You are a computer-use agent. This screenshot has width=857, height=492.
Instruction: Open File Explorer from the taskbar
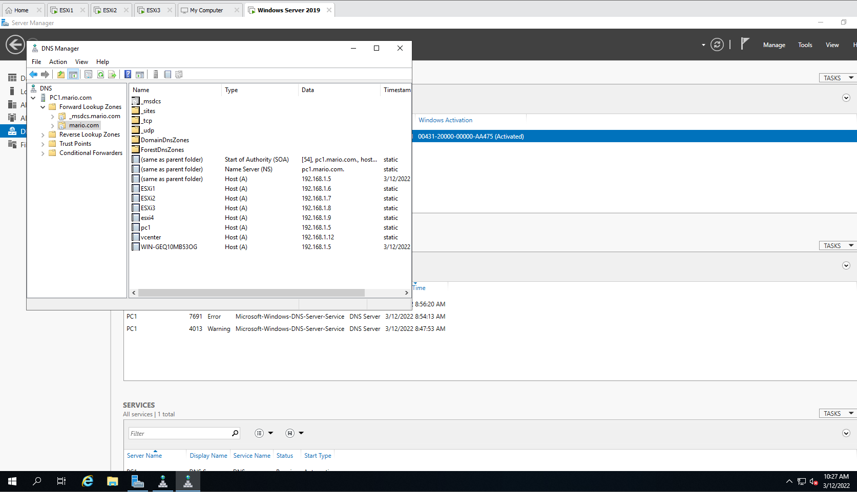[113, 481]
